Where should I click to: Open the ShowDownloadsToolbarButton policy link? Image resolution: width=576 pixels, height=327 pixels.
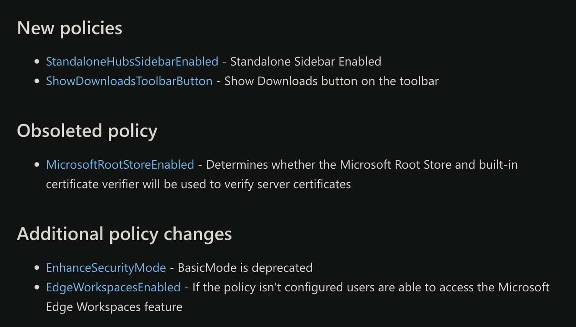129,81
